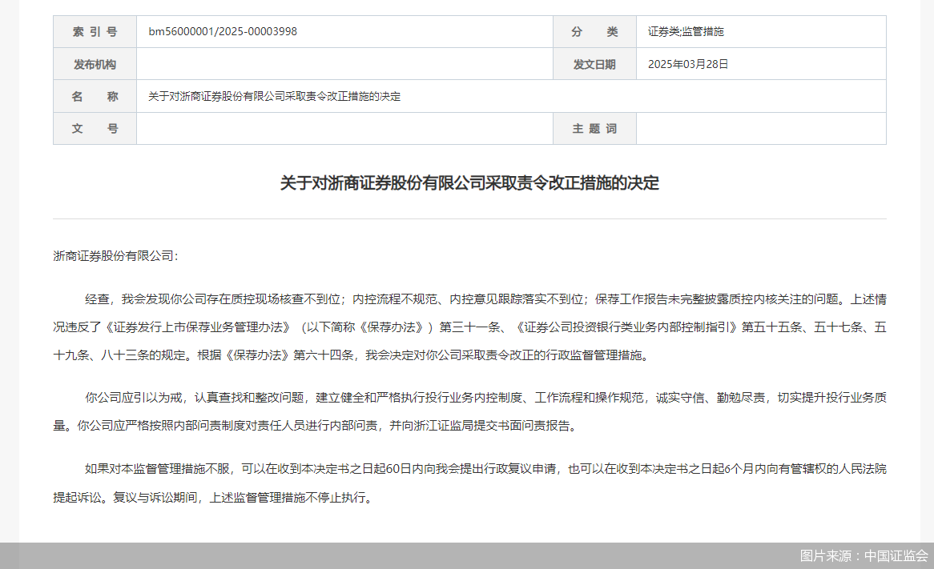Screen dimensions: 934x569
Task: Click the 主题词 label cell
Action: [x=594, y=129]
